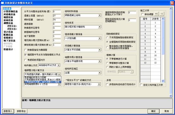Select 调整信息1 sub-item
The image size is (175, 115).
pos(12,26)
